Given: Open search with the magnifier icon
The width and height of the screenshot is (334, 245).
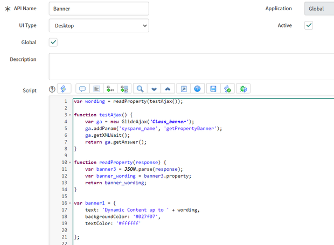Looking at the screenshot, I should 140,89.
